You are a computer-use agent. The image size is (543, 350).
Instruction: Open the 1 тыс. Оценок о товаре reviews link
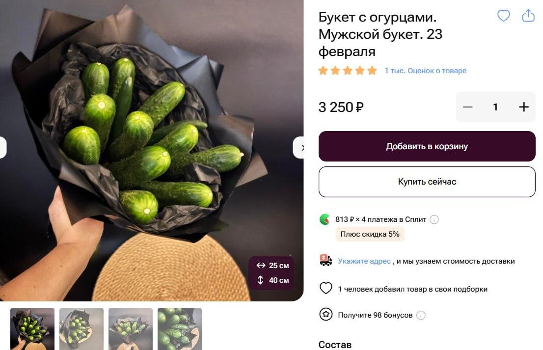pos(425,71)
